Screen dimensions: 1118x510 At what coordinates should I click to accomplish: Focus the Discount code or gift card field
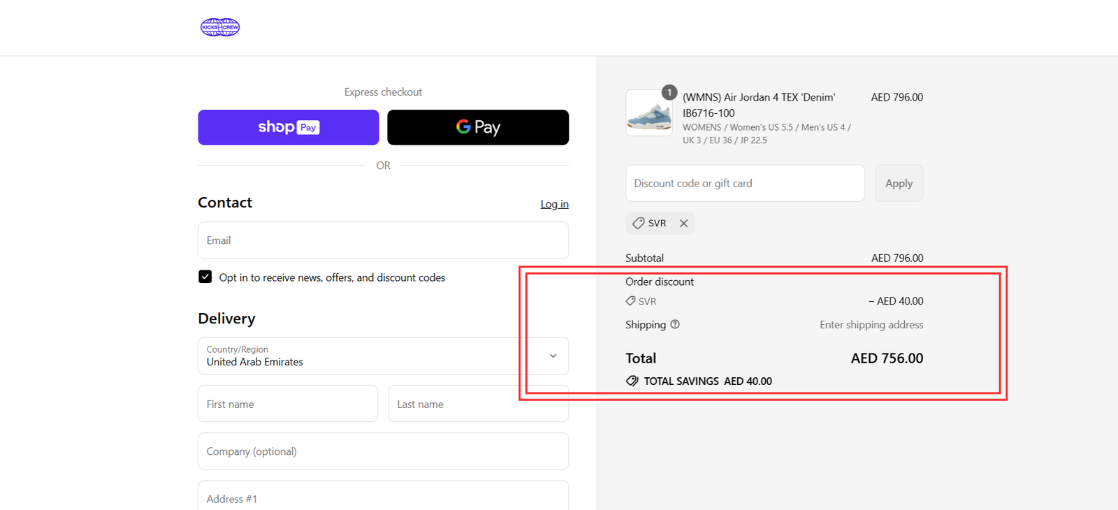[745, 183]
